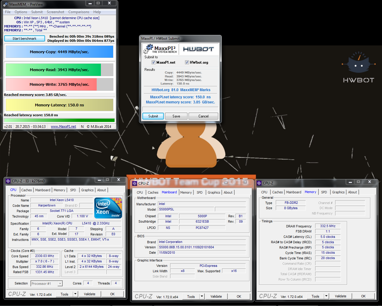Click HWbot.org 81.0 MaxxMEM² Marks text
Viewport: 382px width, 306px height.
point(181,90)
